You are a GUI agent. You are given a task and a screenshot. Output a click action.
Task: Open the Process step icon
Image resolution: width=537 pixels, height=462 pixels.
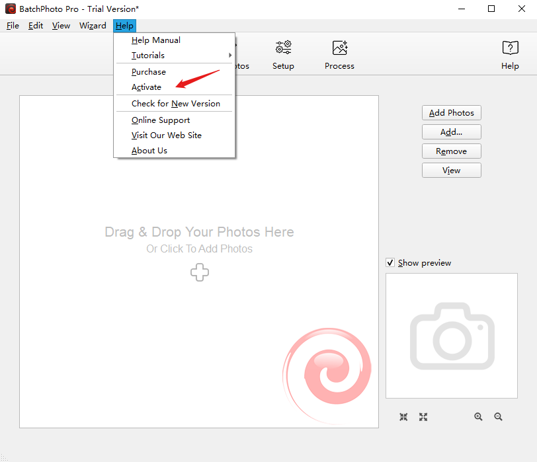tap(340, 48)
